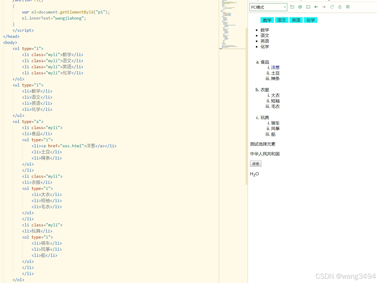Click the href="xxs.html" anchor code line
The image size is (377, 283).
click(x=74, y=146)
